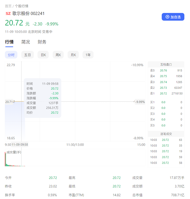Image resolution: width=190 pixels, height=199 pixels.
Task: Go to 首页 breadcrumb link
Action: [8, 6]
